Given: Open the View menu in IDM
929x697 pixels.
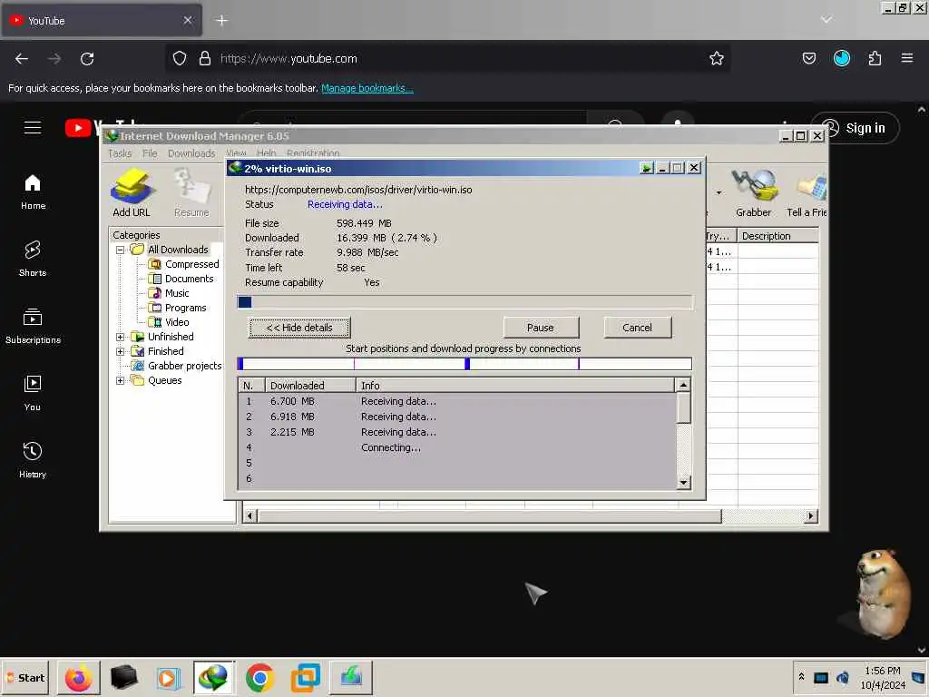Looking at the screenshot, I should click(x=236, y=153).
